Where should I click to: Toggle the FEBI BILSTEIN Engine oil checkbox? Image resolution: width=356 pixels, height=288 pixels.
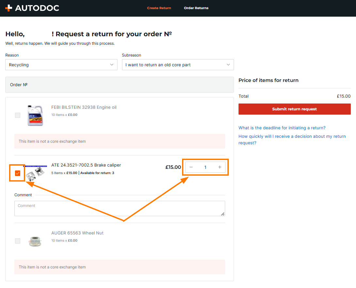coord(18,115)
